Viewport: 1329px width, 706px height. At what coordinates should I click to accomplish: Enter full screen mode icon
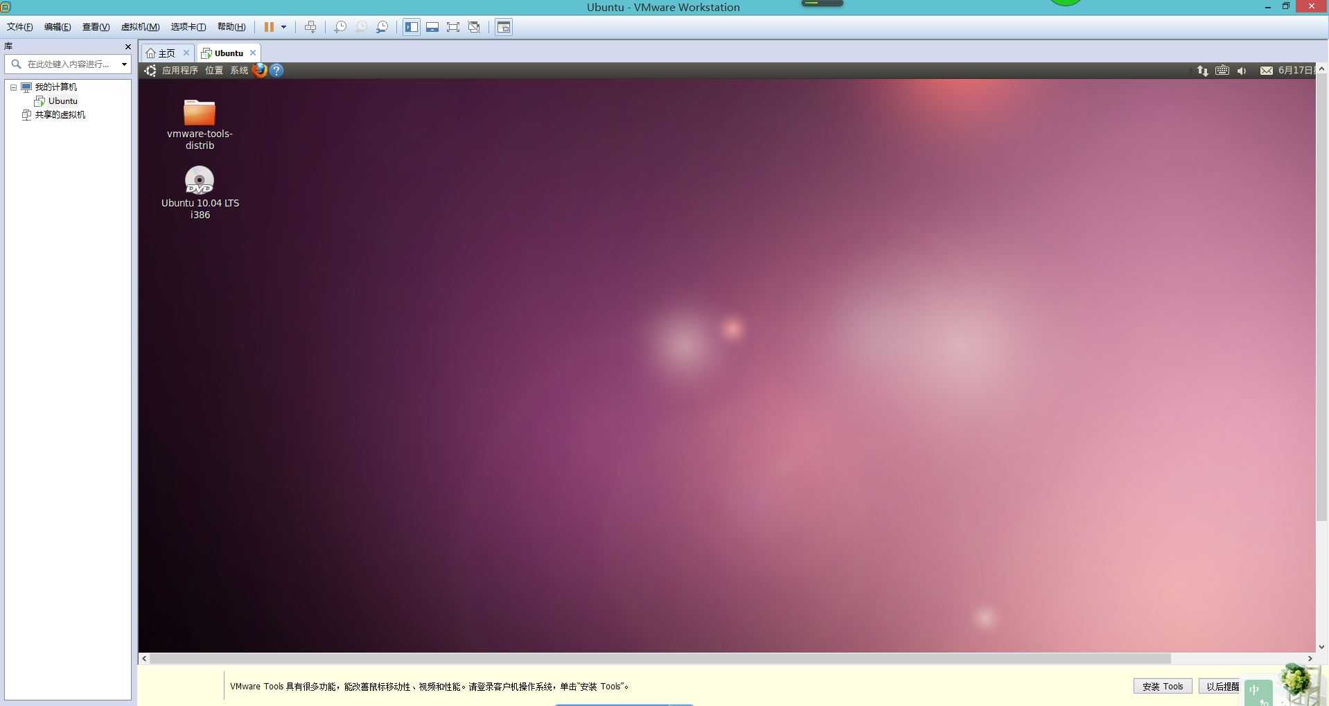tap(453, 27)
